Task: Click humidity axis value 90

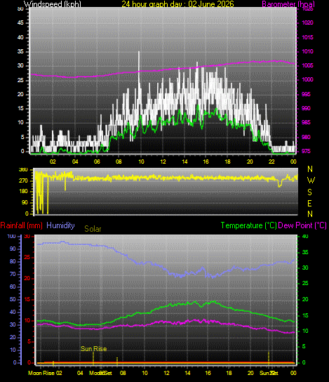Action: (x=13, y=249)
